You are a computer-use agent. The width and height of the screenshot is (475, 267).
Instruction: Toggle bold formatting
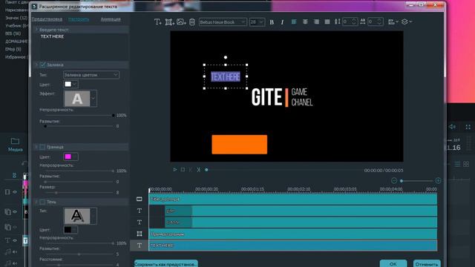coord(272,22)
